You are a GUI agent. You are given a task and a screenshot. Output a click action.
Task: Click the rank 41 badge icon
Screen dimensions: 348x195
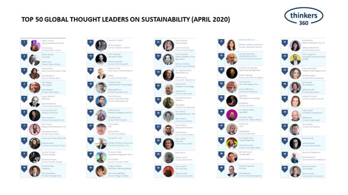click(x=285, y=43)
